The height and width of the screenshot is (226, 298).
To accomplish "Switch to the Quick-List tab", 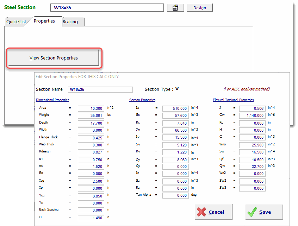I will 16,22.
